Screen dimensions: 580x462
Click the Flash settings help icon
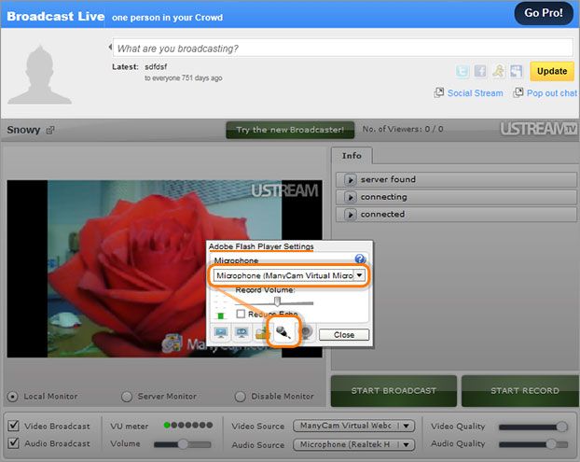coord(360,259)
